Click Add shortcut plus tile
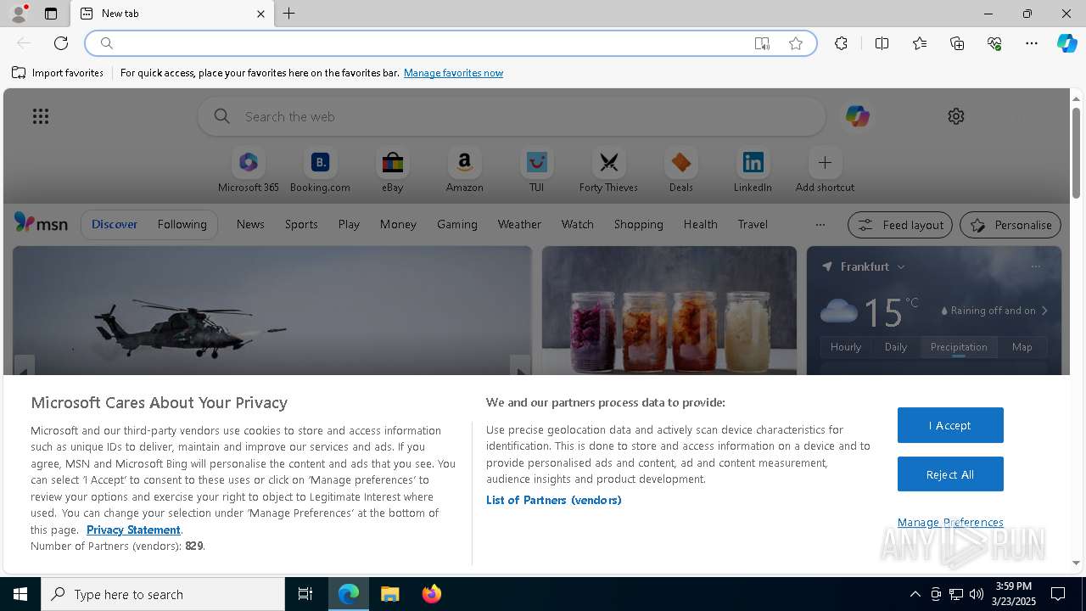The image size is (1086, 611). [x=825, y=170]
